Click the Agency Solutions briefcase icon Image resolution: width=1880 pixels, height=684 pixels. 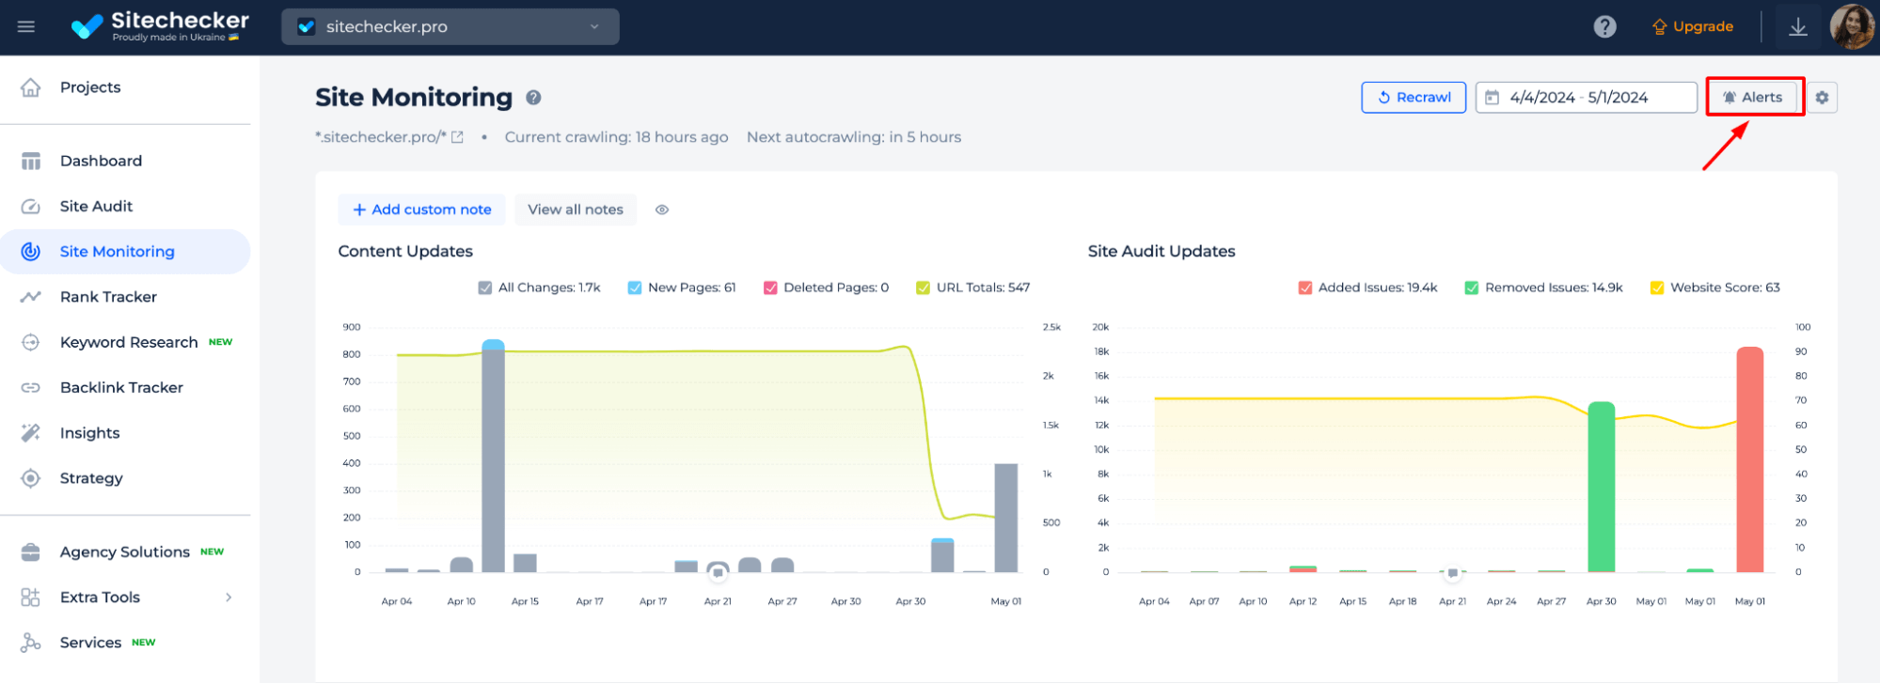tap(31, 552)
